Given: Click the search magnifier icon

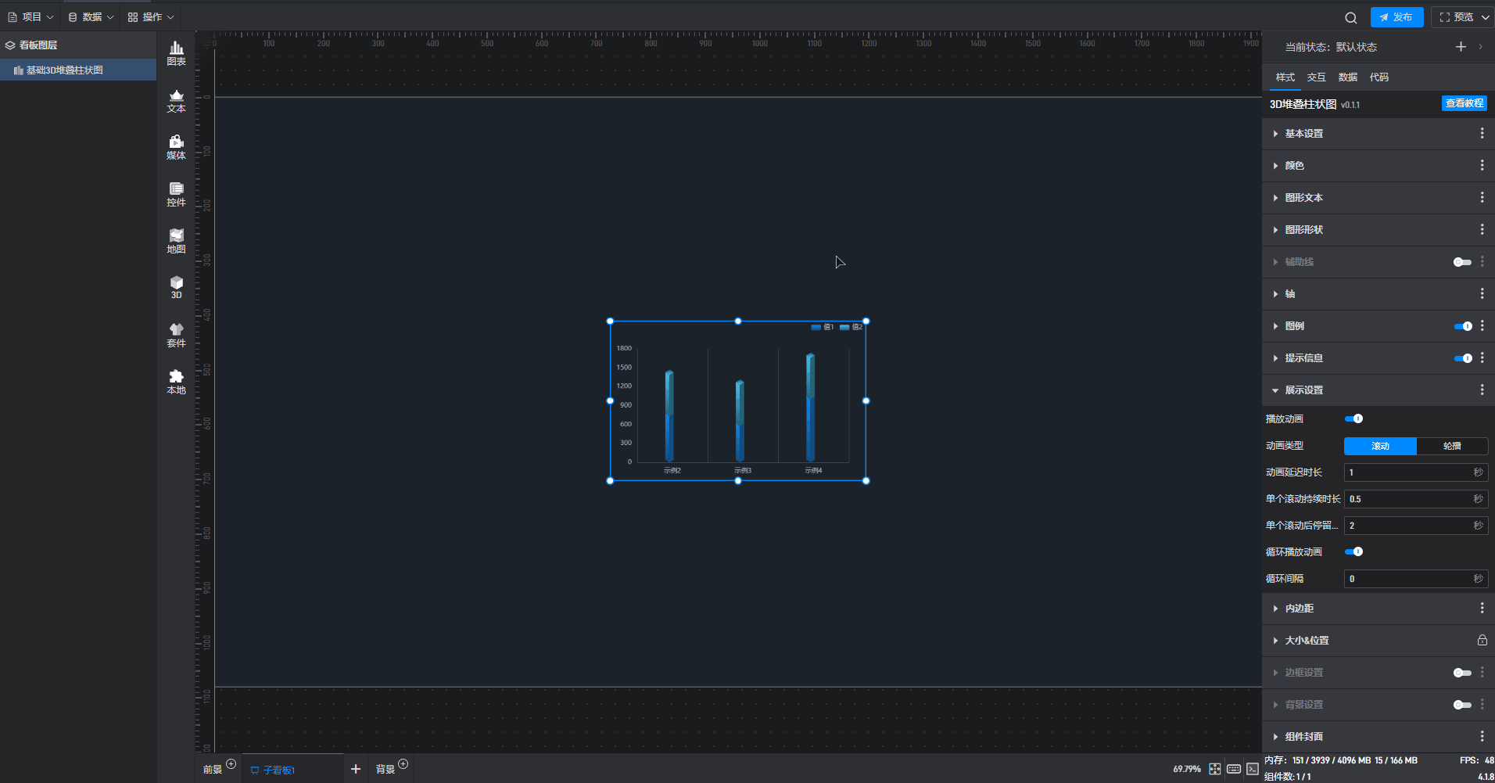Looking at the screenshot, I should click(1350, 17).
